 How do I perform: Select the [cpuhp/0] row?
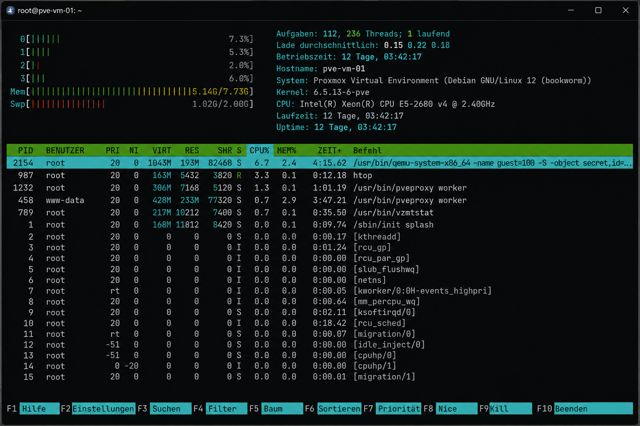pyautogui.click(x=320, y=355)
